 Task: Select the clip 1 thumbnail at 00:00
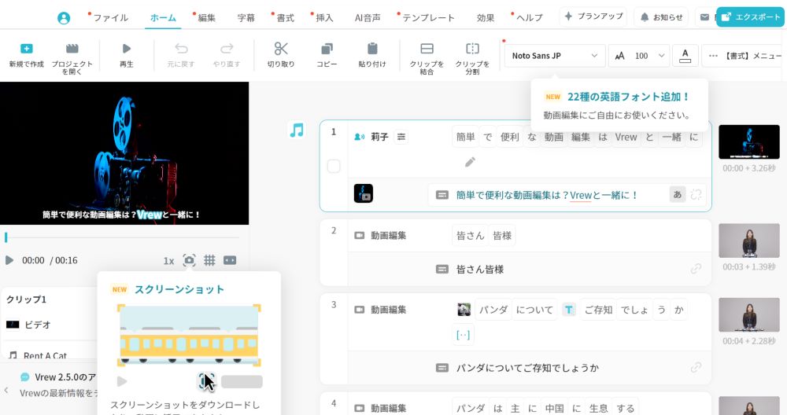(x=749, y=142)
